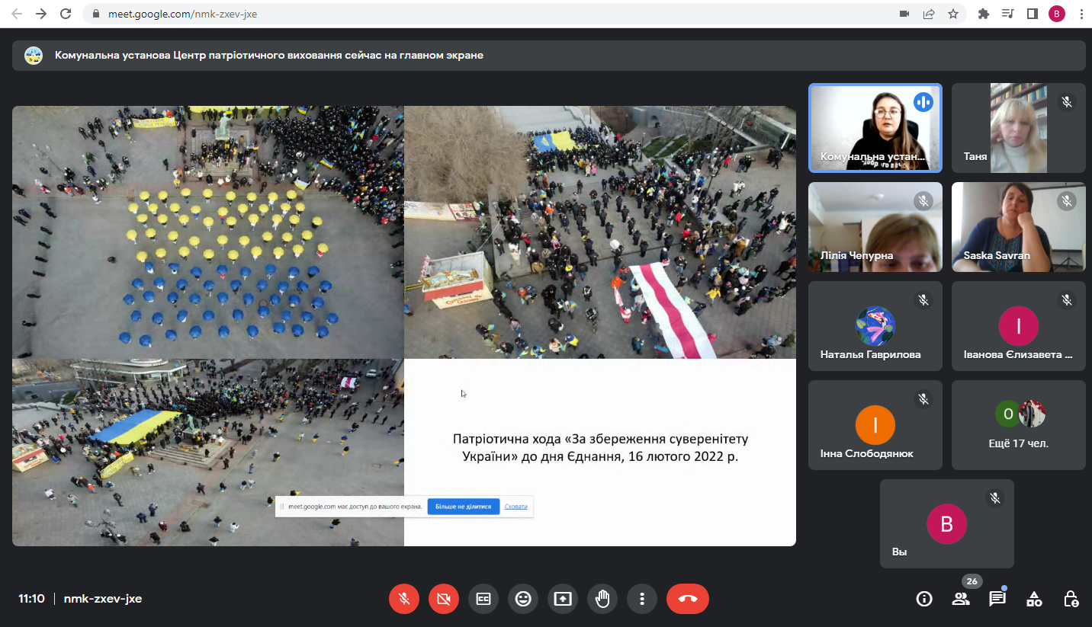Expand the 'Ещё 17 чел.' participants tile
The height and width of the screenshot is (627, 1092).
(x=1018, y=425)
